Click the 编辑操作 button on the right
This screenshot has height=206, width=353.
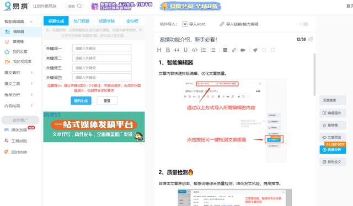coord(333,113)
